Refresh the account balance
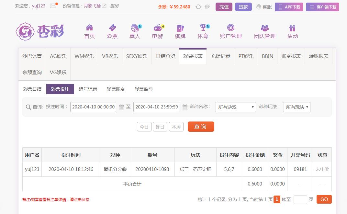347x214 pixels. pyautogui.click(x=198, y=7)
